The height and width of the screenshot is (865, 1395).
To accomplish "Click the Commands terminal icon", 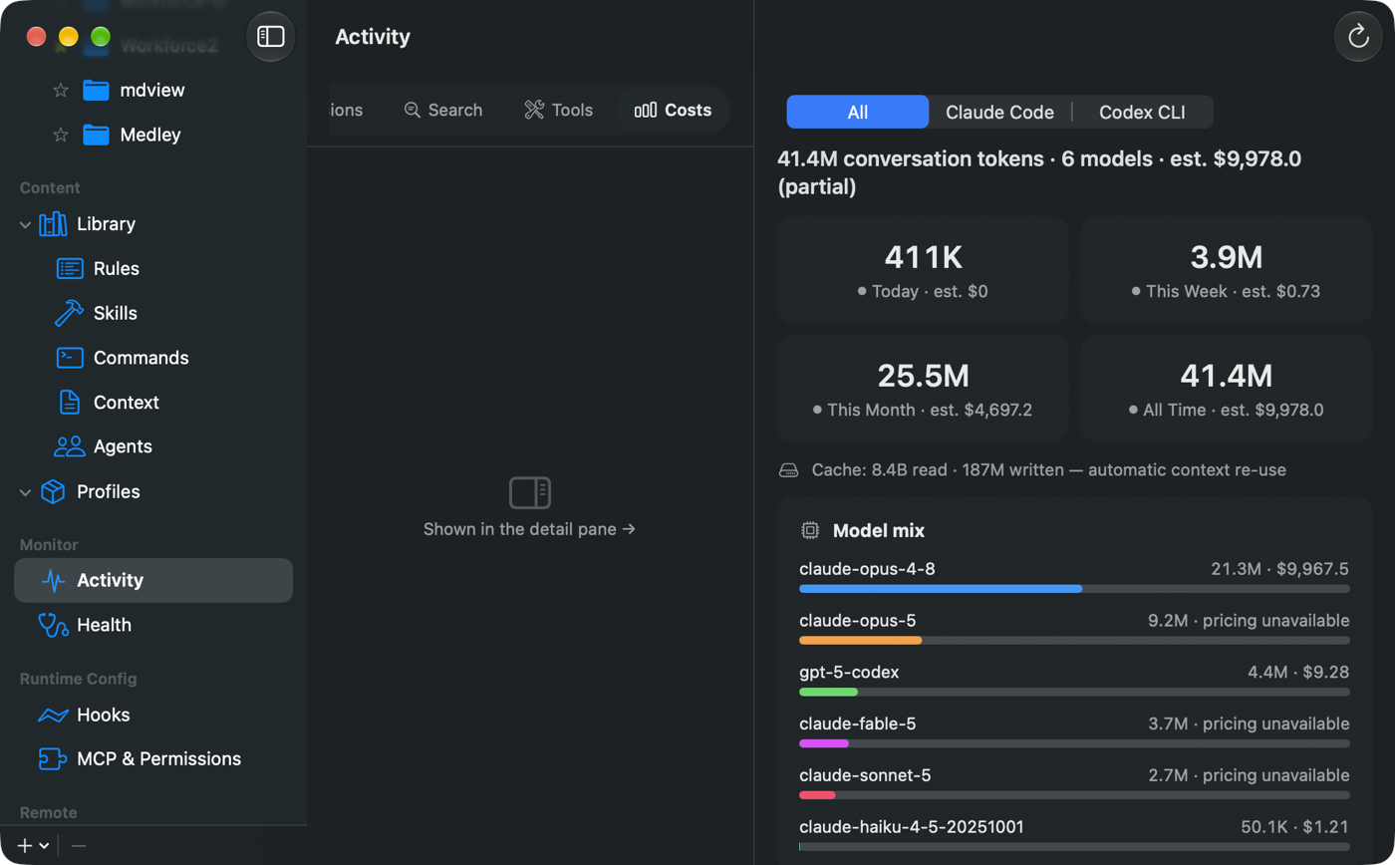I will (x=70, y=358).
